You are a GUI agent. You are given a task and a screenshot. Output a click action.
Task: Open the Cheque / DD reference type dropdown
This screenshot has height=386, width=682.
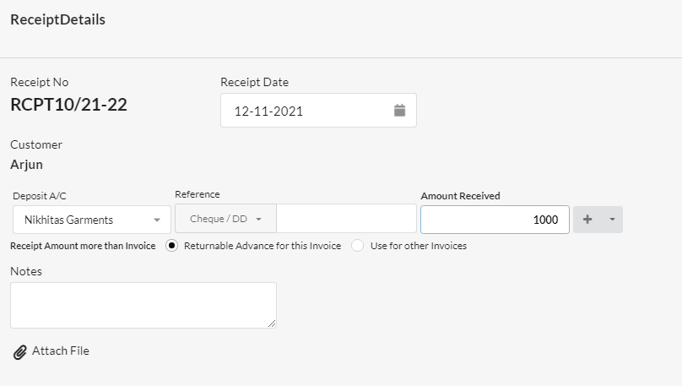225,219
